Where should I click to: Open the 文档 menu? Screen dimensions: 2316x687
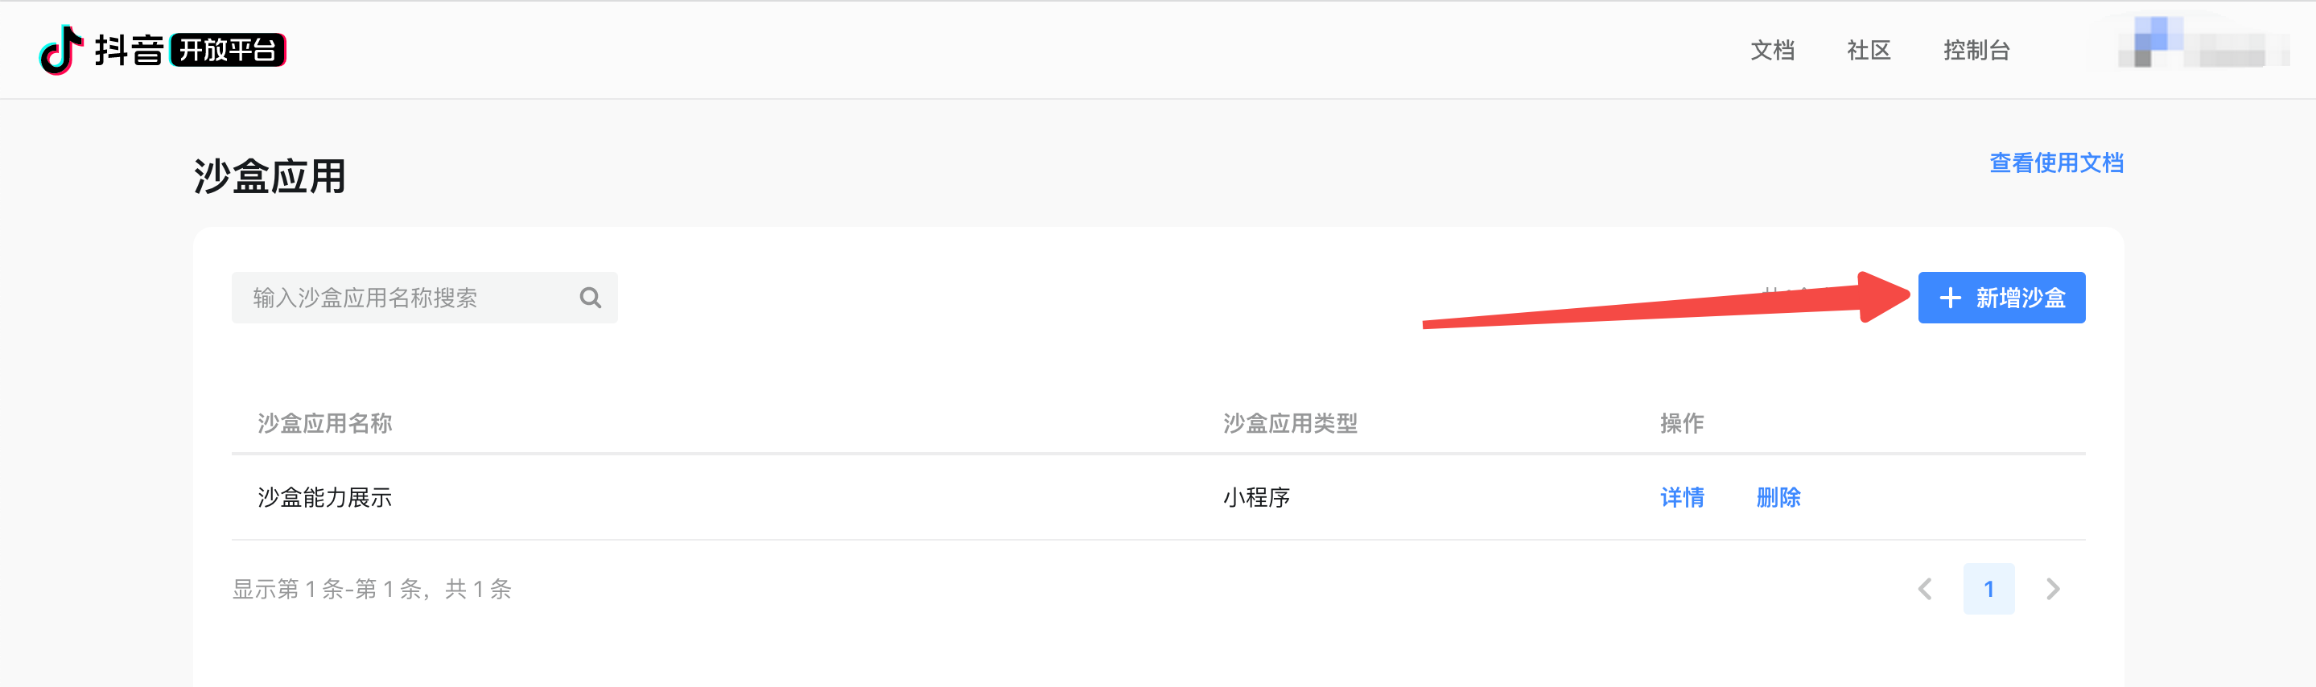tap(1772, 51)
